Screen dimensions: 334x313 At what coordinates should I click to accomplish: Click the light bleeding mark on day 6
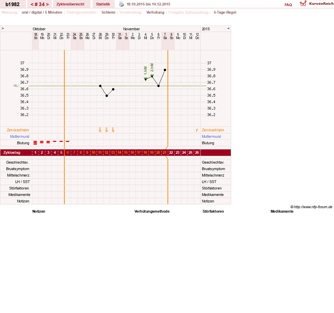pos(68,142)
